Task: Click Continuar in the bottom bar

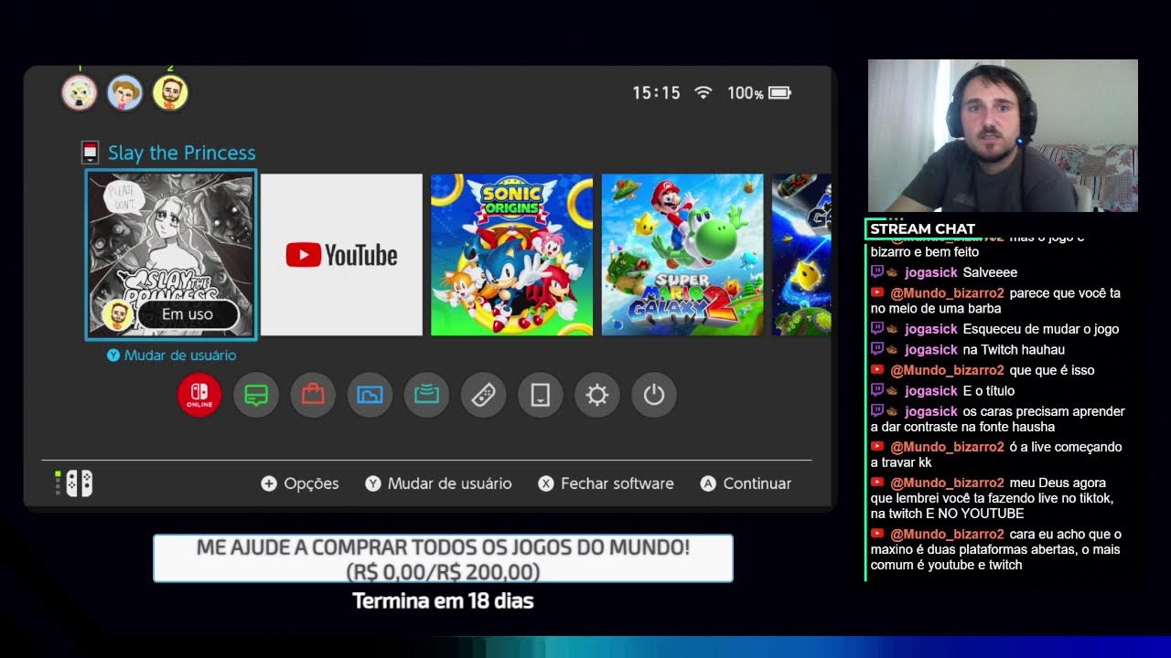Action: click(x=746, y=483)
